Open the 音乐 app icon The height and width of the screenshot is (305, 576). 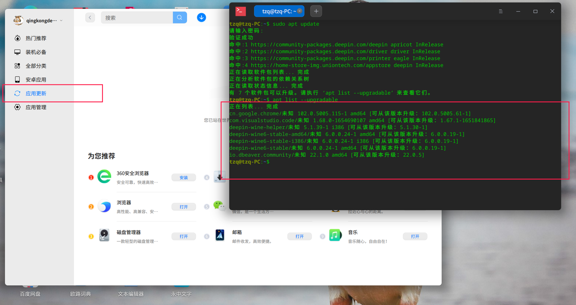pyautogui.click(x=335, y=235)
